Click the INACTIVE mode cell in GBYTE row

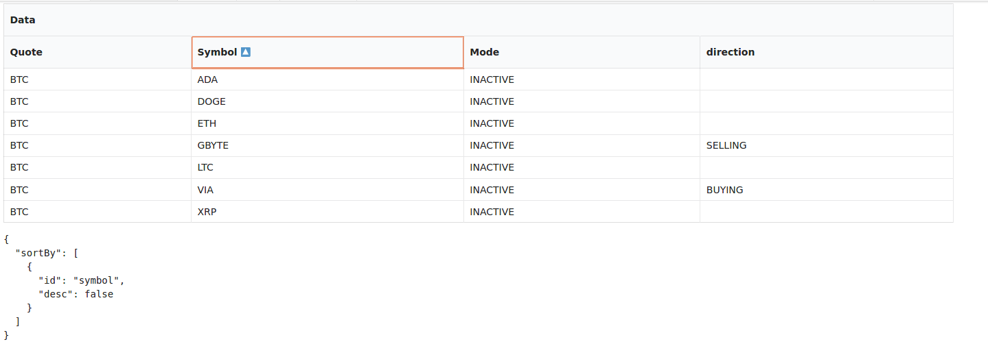582,145
